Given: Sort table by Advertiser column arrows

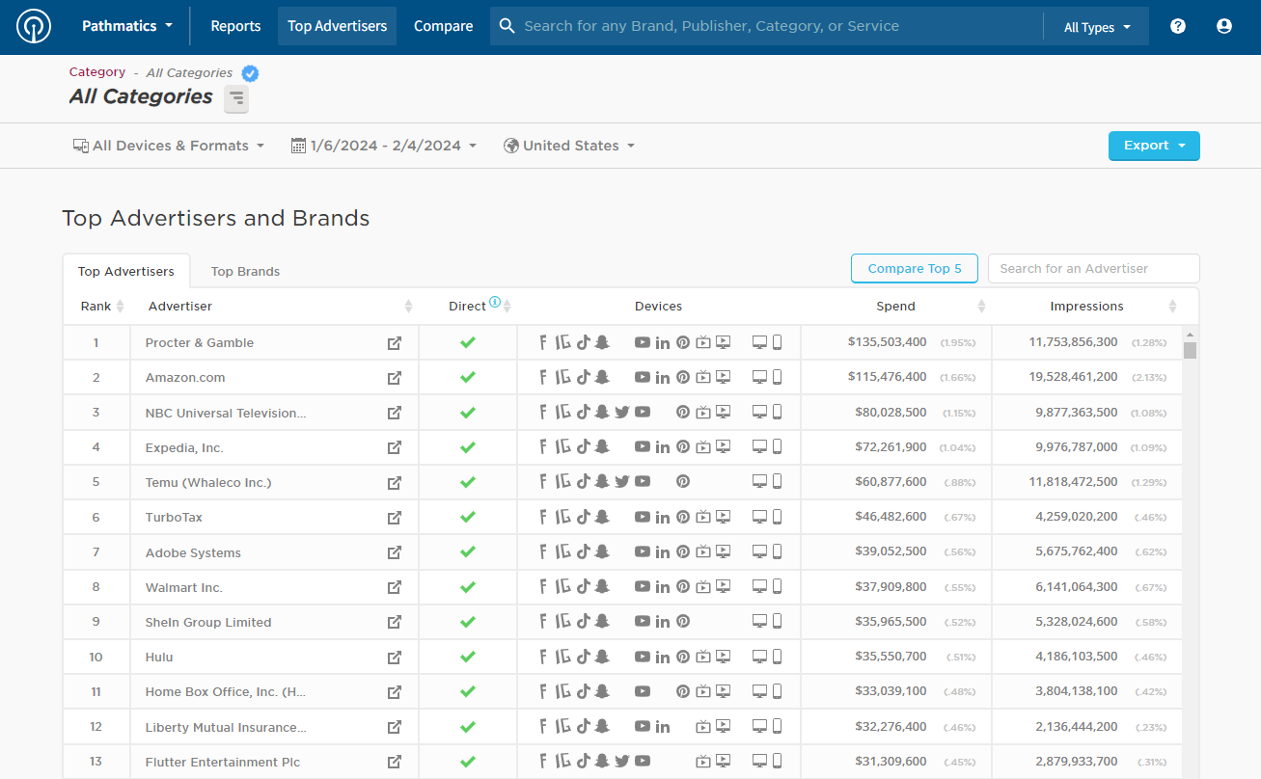Looking at the screenshot, I should 408,307.
